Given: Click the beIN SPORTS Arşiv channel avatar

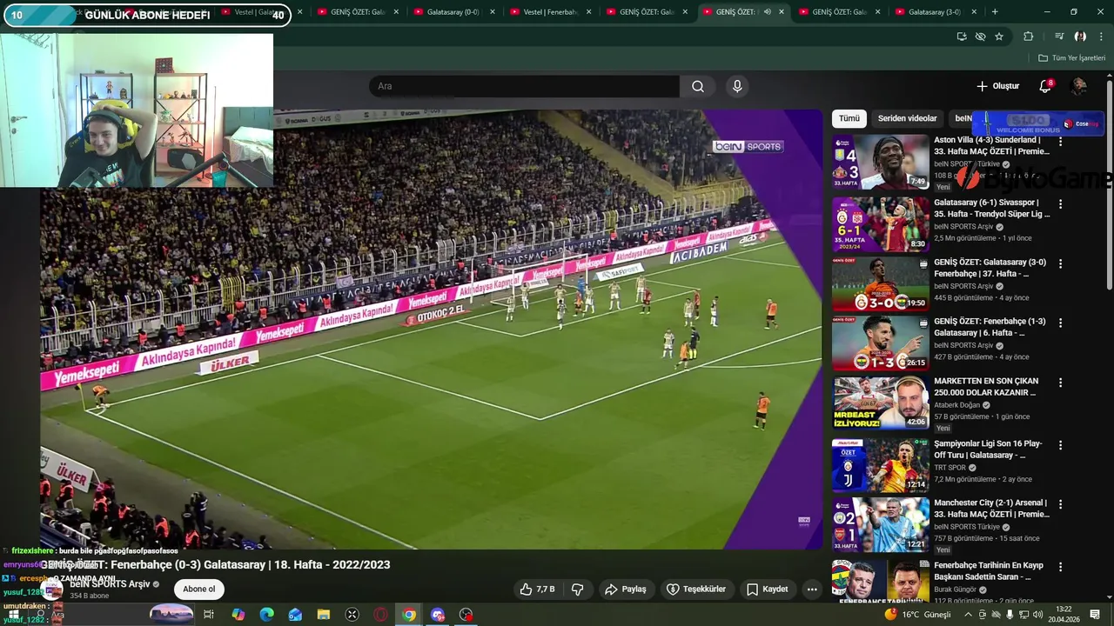Looking at the screenshot, I should point(54,589).
